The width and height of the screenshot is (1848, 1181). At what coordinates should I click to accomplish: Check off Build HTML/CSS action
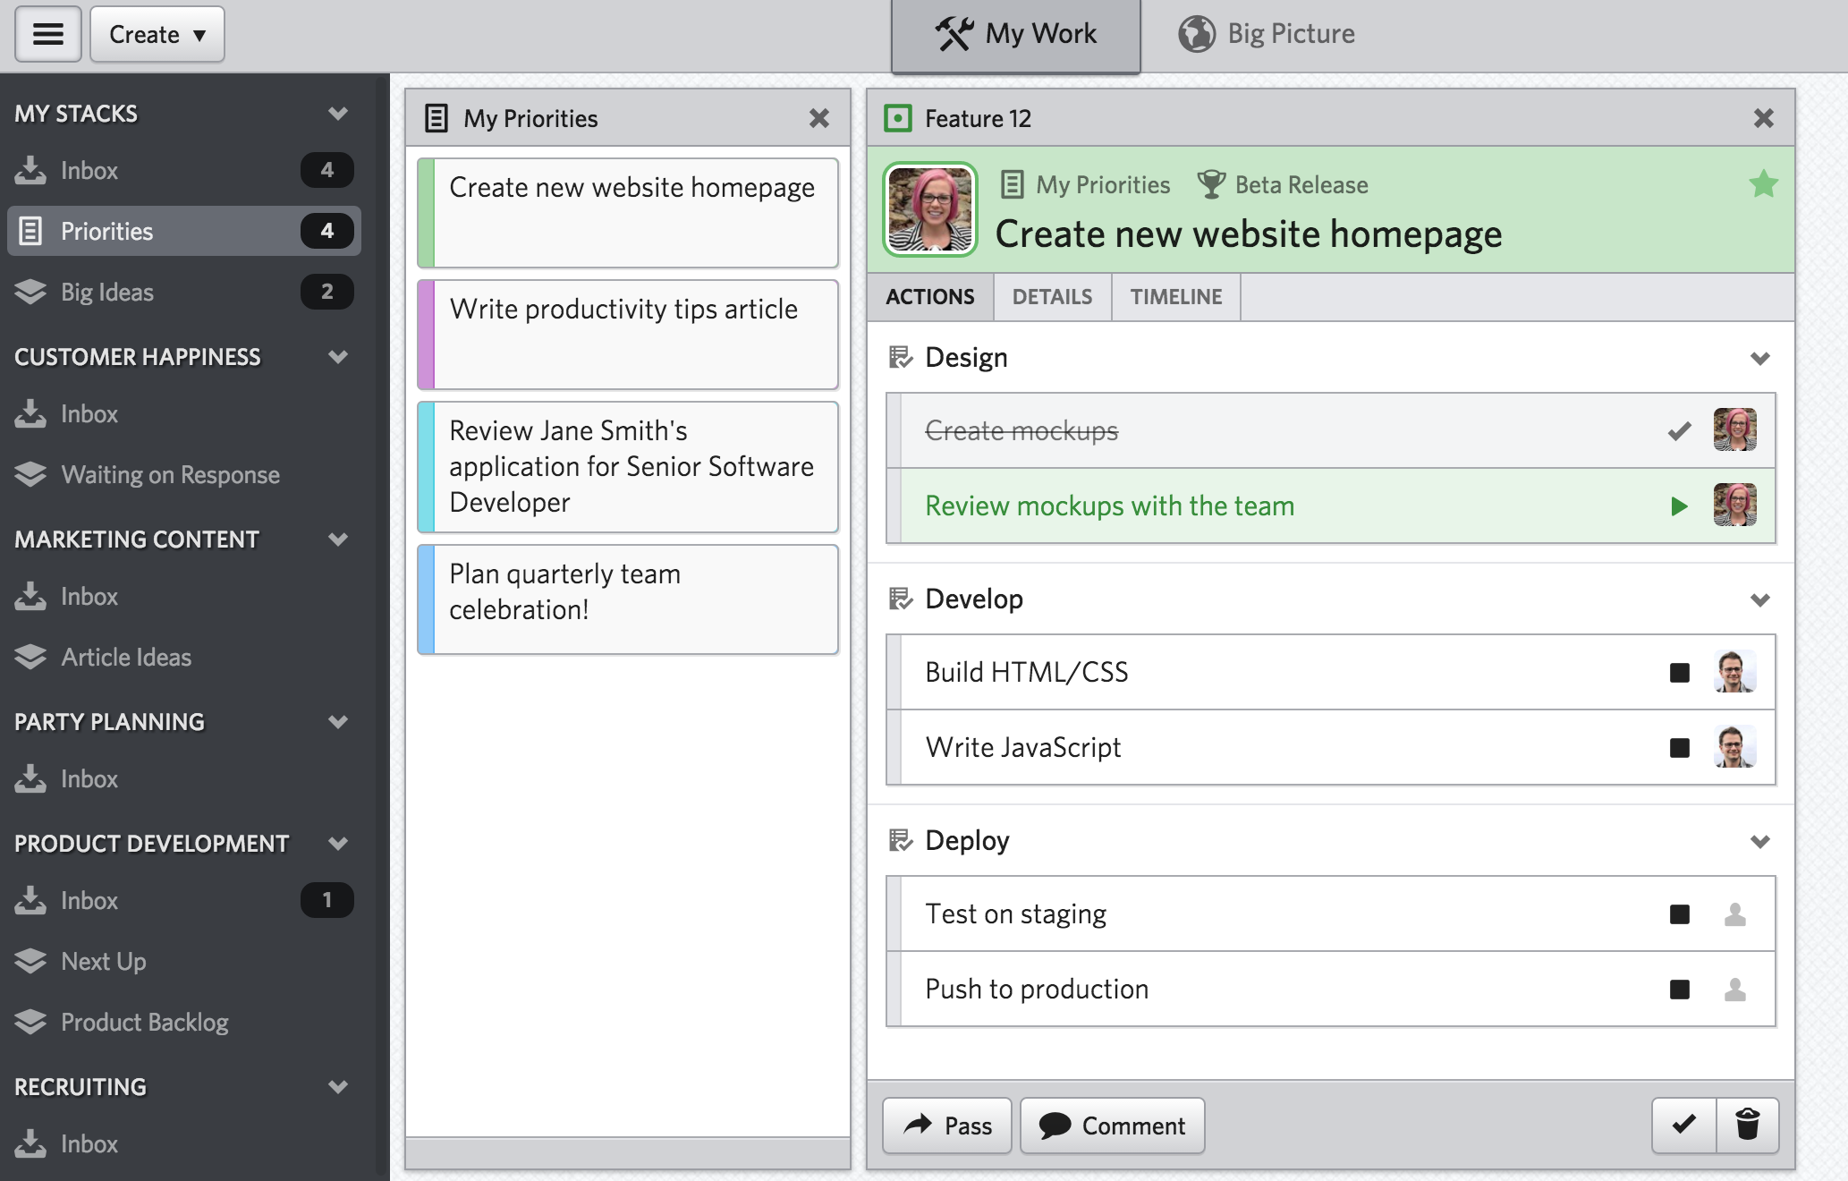point(1679,673)
